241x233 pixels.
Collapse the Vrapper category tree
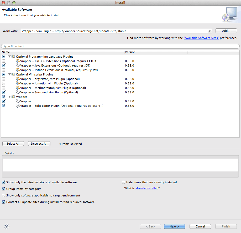coord(9,97)
